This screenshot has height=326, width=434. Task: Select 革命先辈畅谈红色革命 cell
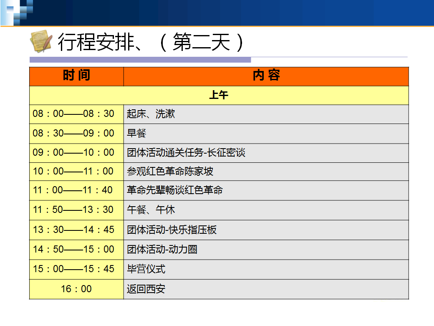click(x=266, y=191)
